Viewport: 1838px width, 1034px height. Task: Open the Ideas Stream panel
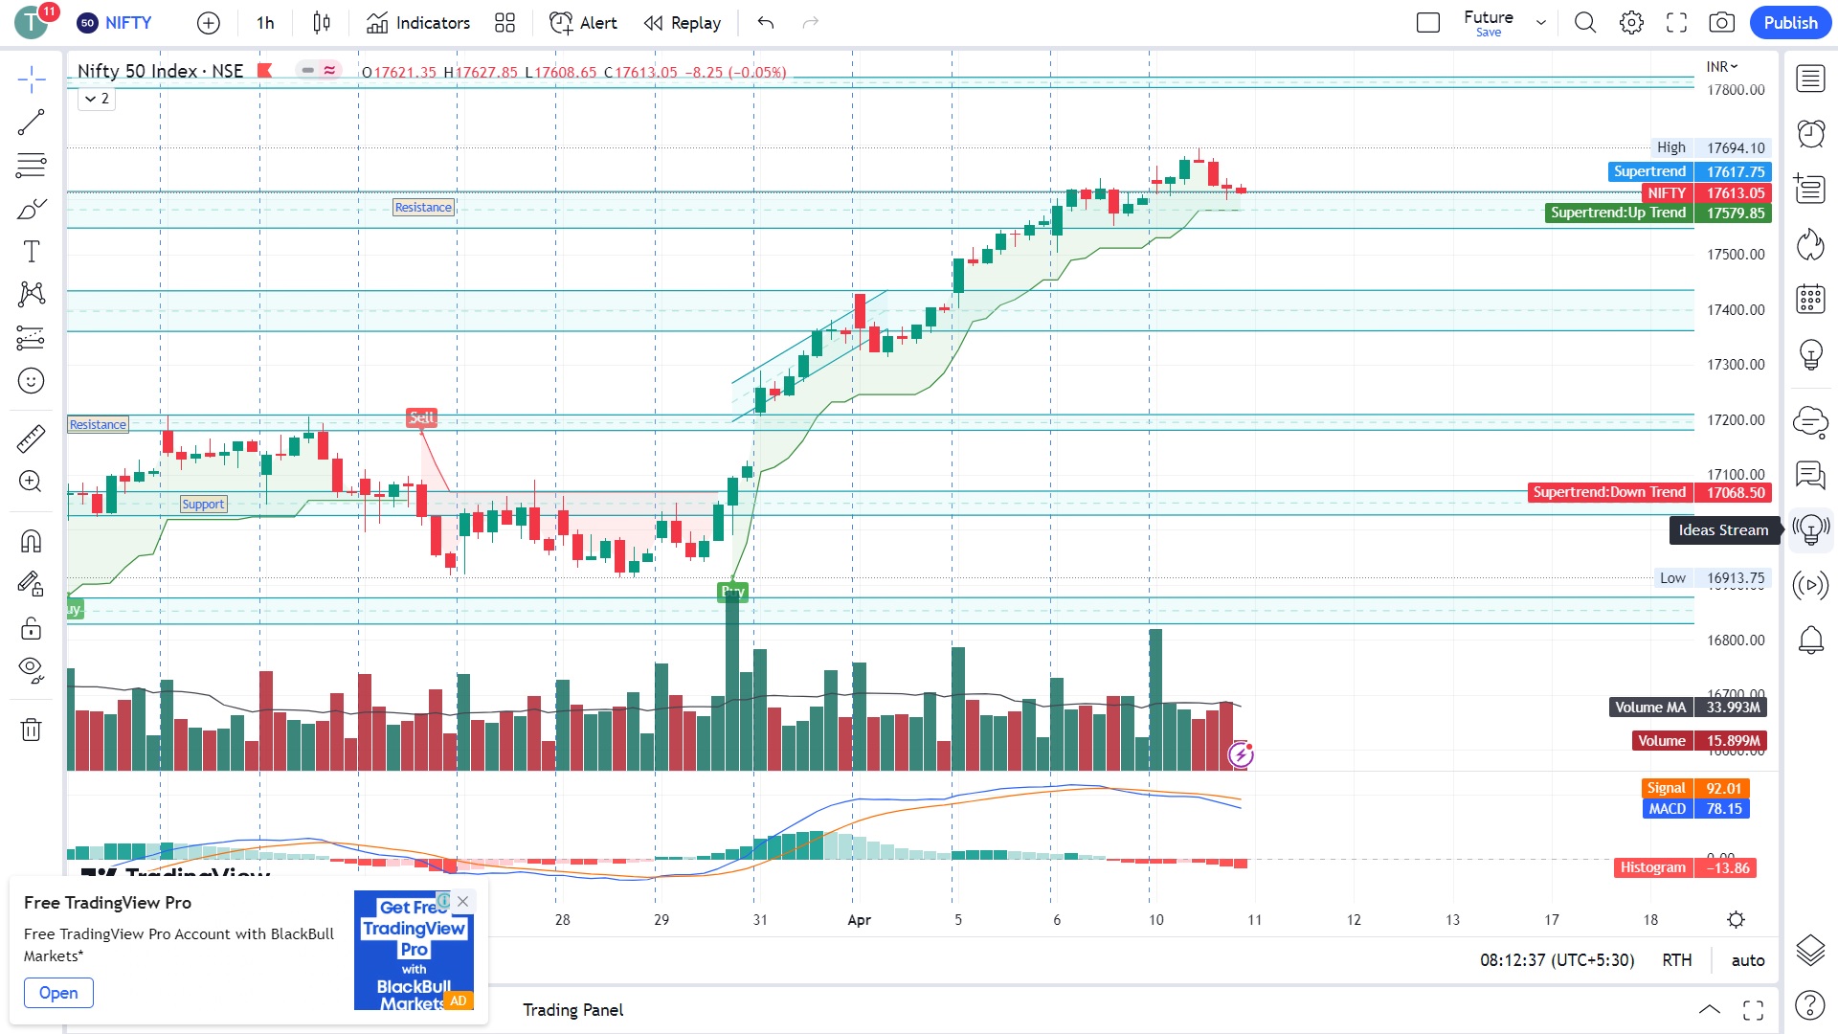(1810, 529)
